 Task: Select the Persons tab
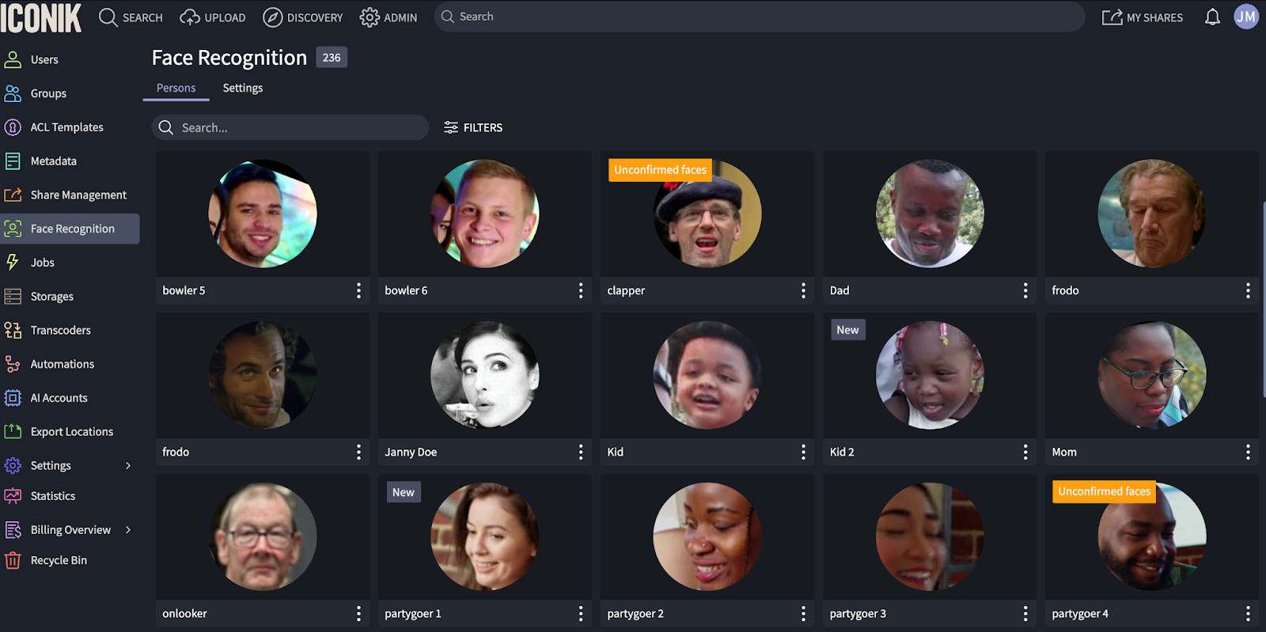click(176, 88)
